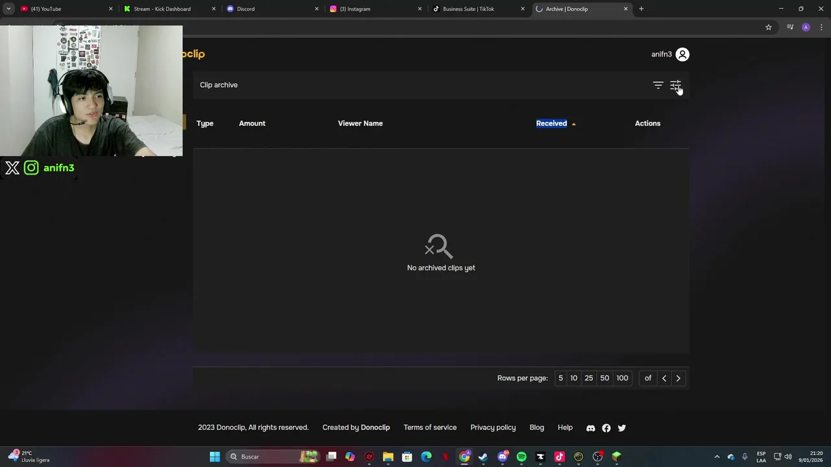Go to the next page arrow
Viewport: 831px width, 467px height.
point(678,378)
